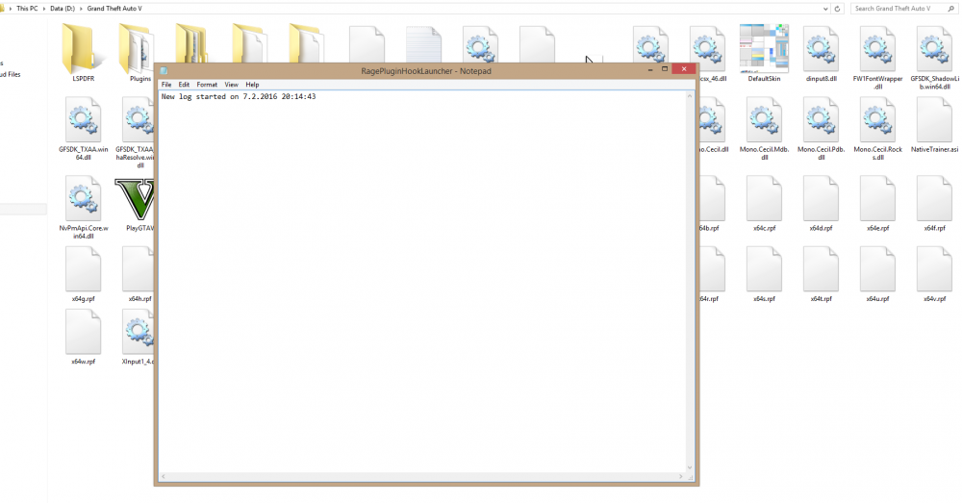Select the fourth unlabeled folder in Explorer
Viewport: 962px width, 503px height.
click(x=248, y=44)
